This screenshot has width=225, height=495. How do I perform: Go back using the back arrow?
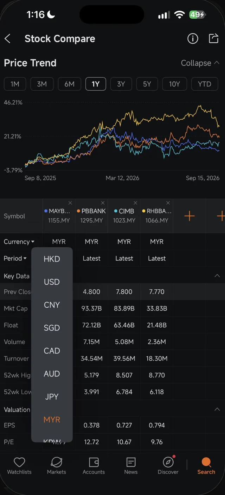(7, 39)
